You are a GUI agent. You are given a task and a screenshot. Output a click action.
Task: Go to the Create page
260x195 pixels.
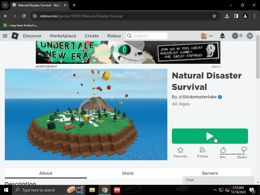click(x=92, y=36)
